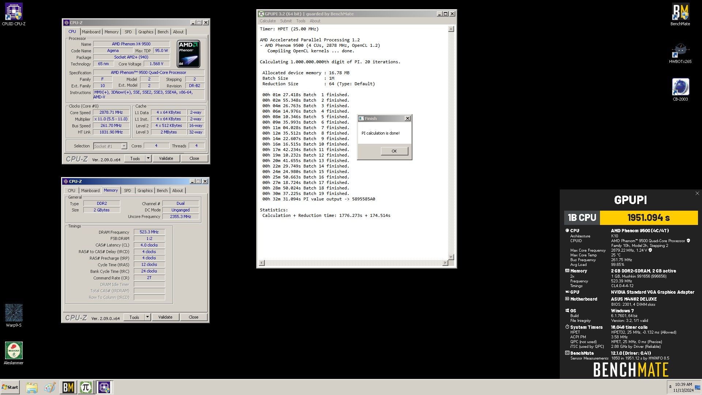Viewport: 702px width, 395px height.
Task: Click the 1B CPU label in BenchMate
Action: pos(582,218)
